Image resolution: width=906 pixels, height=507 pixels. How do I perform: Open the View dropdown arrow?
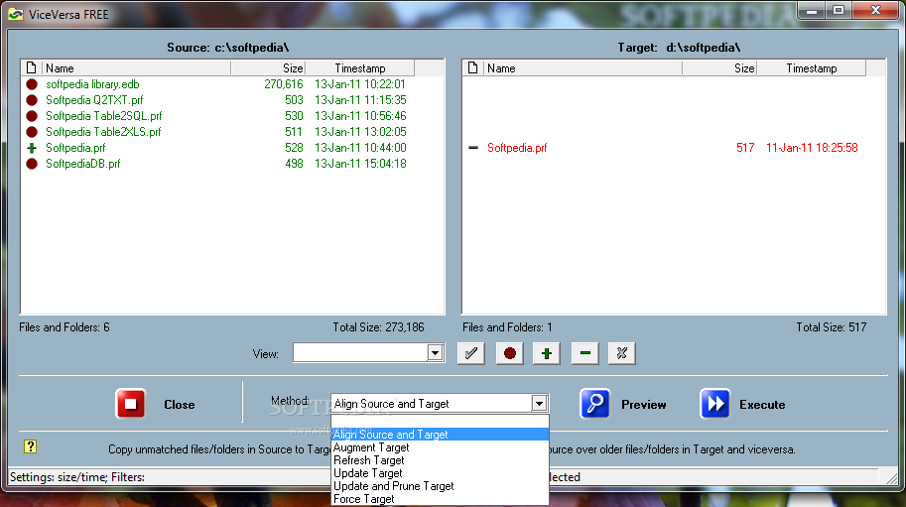(x=435, y=353)
